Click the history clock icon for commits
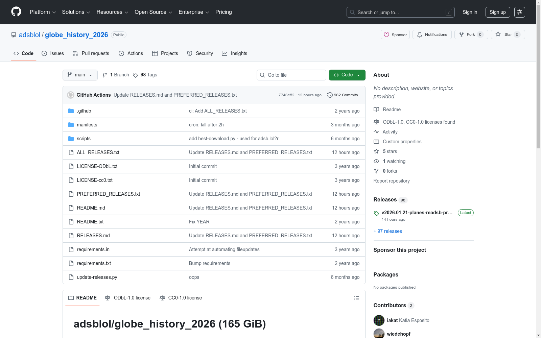The width and height of the screenshot is (541, 338). click(x=330, y=95)
